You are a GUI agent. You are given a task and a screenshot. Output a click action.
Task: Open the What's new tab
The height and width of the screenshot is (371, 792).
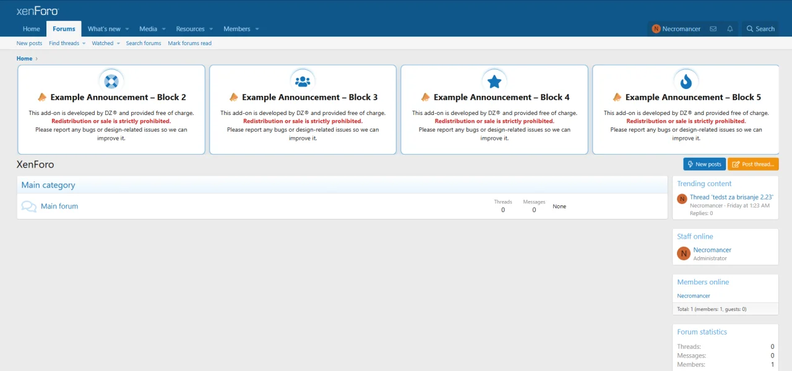[x=104, y=29]
